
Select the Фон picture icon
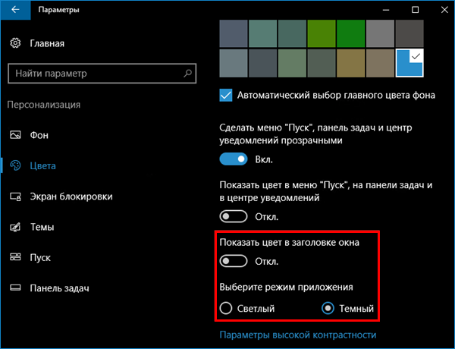pyautogui.click(x=15, y=135)
